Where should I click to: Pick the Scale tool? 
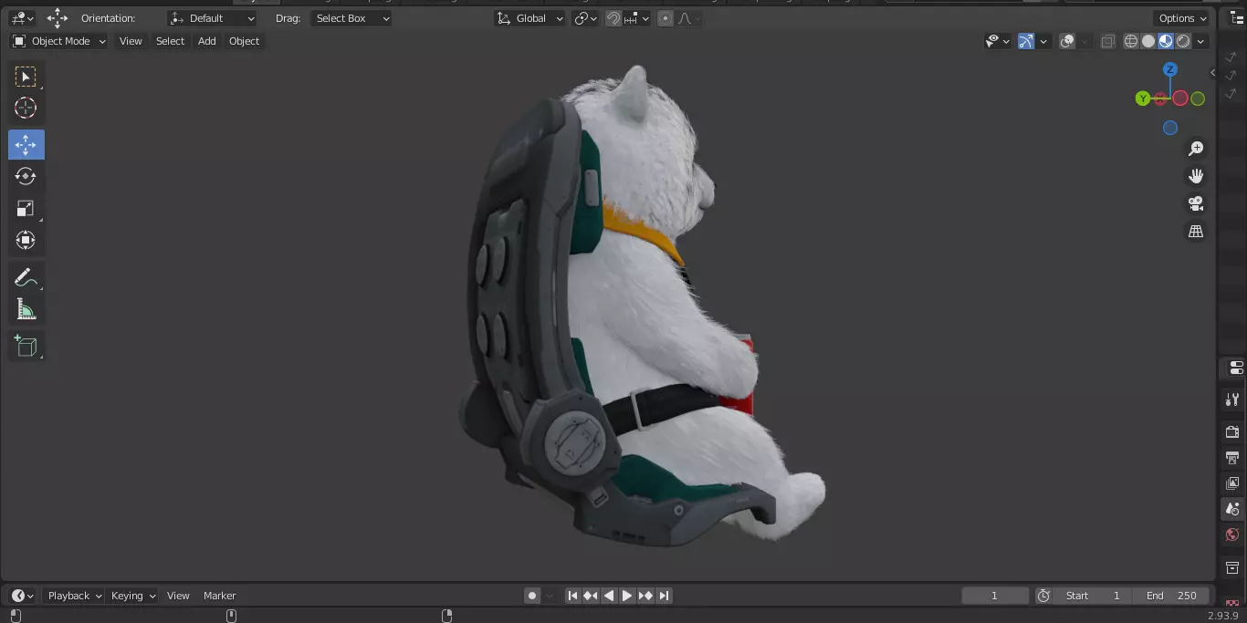[26, 208]
